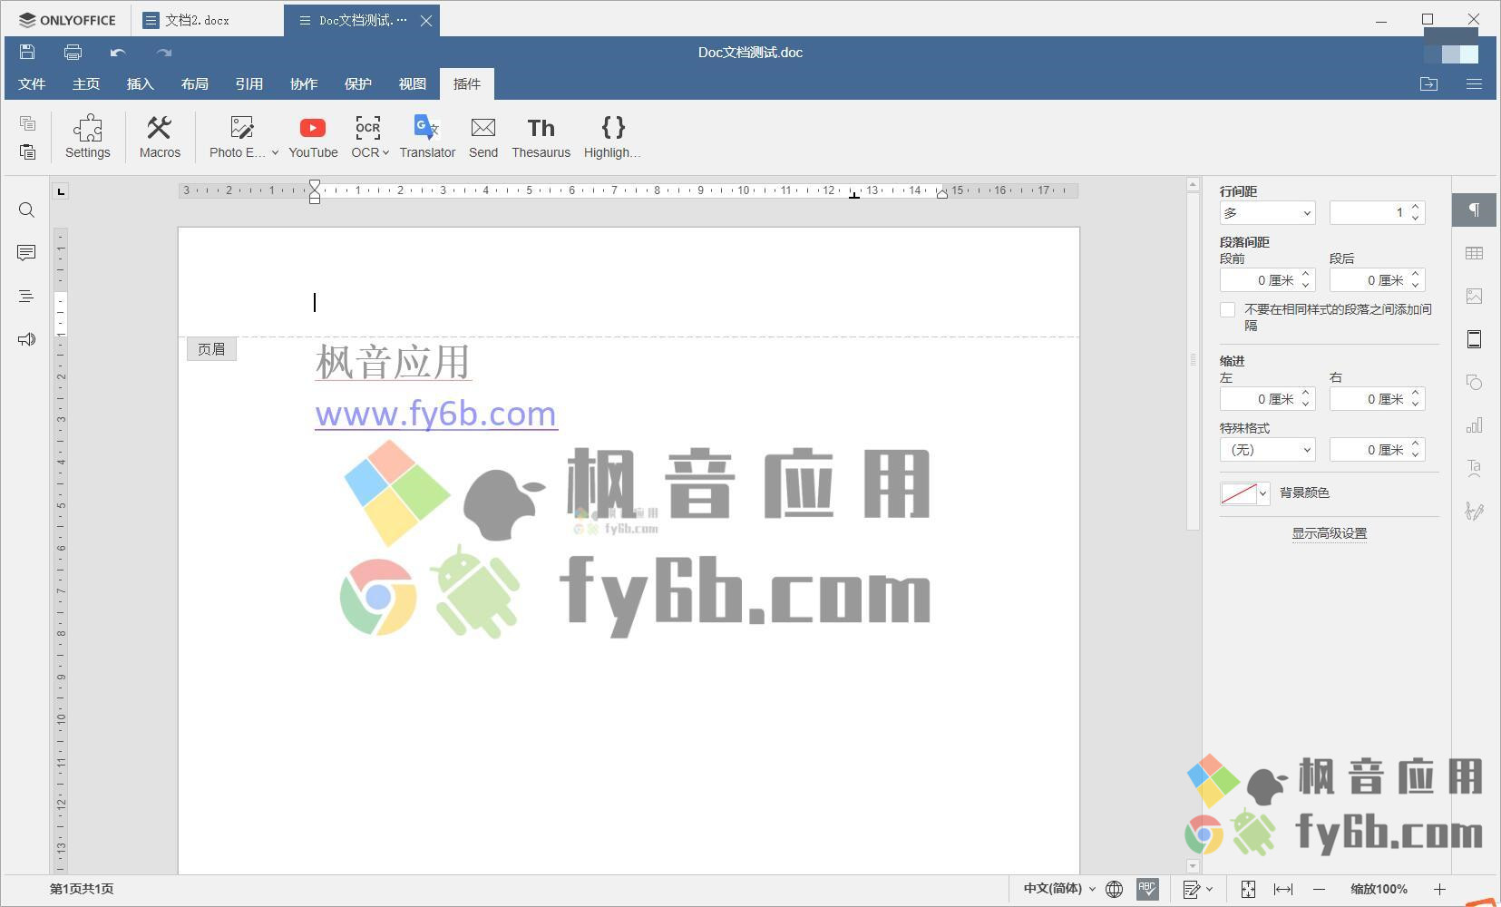
Task: Switch to the 协作 tab
Action: pos(304,83)
